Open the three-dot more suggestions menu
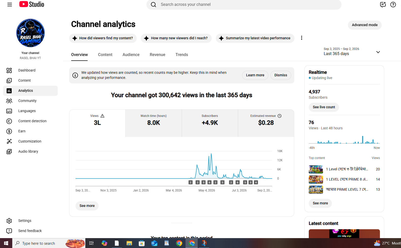This screenshot has width=401, height=248. [x=301, y=38]
